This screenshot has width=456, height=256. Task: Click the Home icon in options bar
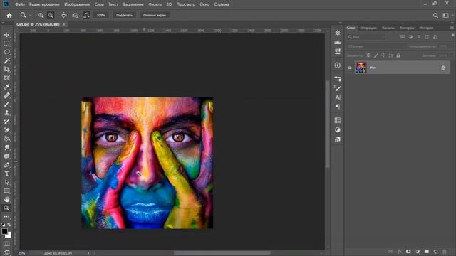(x=9, y=16)
